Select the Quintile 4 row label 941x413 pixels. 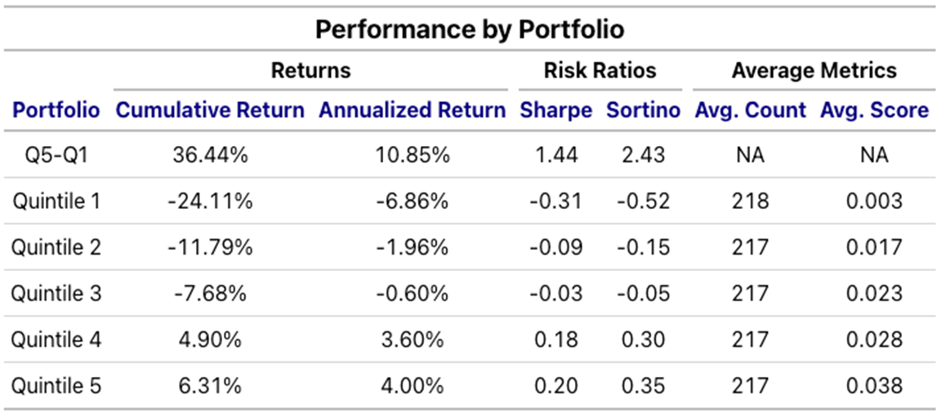[56, 340]
